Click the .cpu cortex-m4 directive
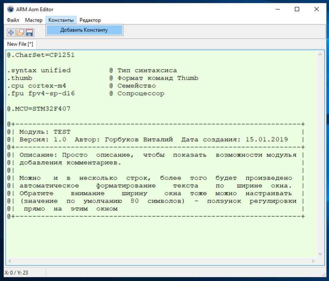This screenshot has height=281, width=329. pyautogui.click(x=37, y=86)
